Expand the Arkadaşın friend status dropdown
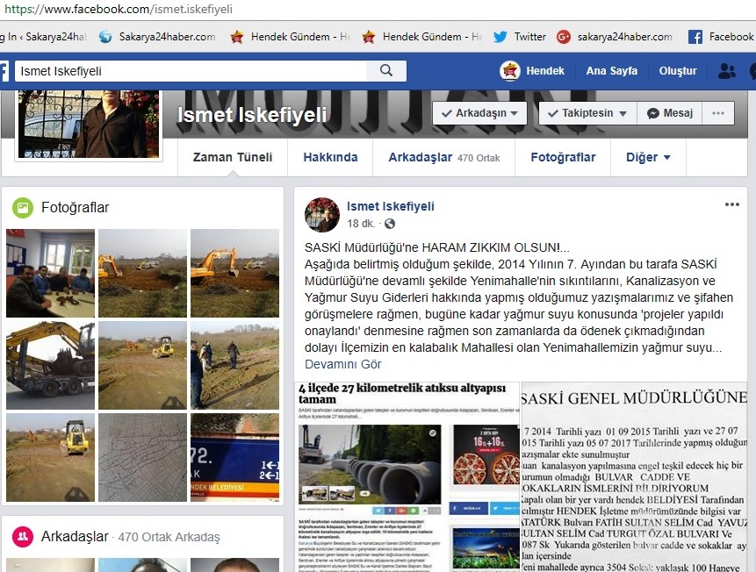Viewport: 756px width, 572px height. (479, 113)
